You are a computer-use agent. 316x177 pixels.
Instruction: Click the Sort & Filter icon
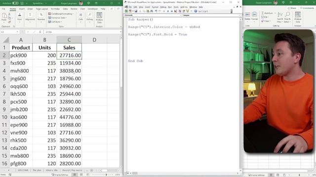tap(280, 17)
